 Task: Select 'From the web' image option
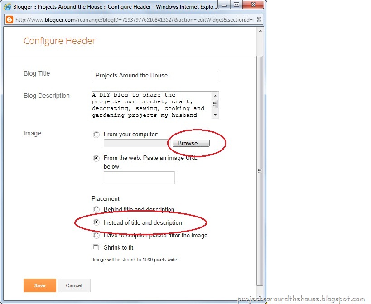tap(96, 158)
